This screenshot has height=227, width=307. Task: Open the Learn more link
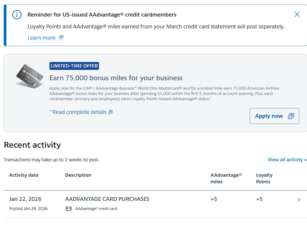tap(41, 38)
